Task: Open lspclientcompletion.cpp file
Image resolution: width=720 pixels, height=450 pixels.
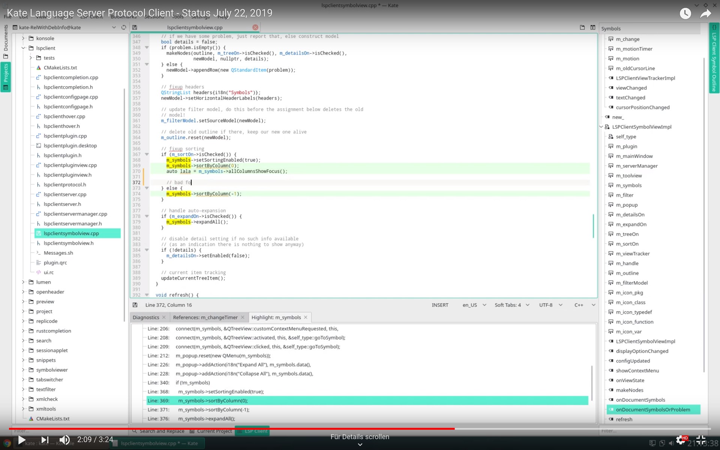Action: click(x=71, y=77)
